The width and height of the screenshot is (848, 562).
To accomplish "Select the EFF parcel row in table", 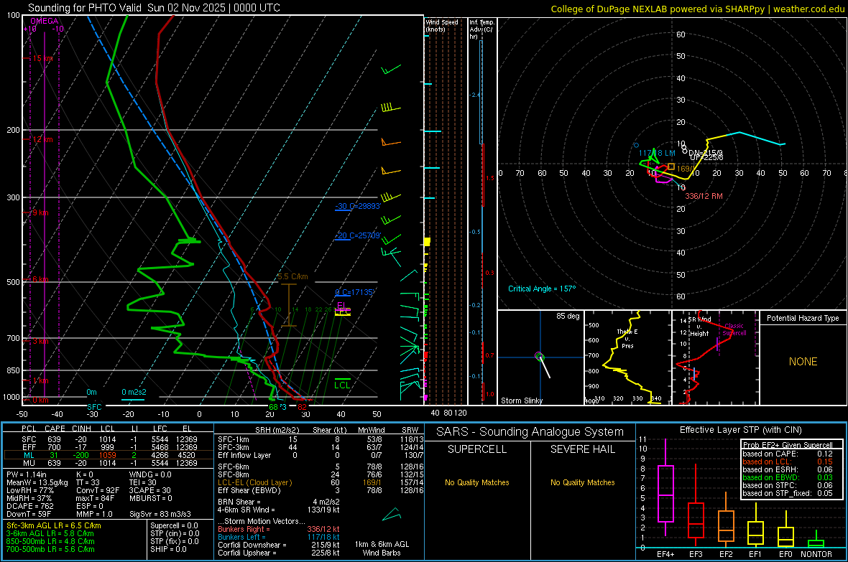I will 109,447.
